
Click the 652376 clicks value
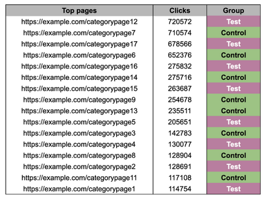[x=180, y=55]
